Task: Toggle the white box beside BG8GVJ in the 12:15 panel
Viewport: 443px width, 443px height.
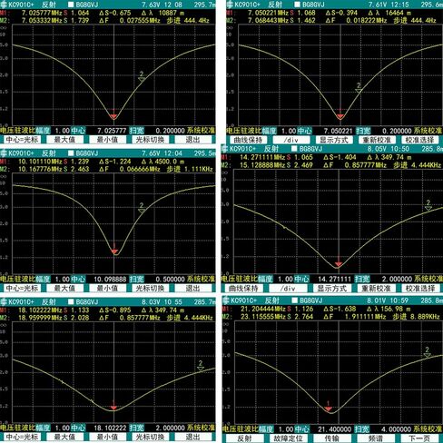Action: [298, 5]
